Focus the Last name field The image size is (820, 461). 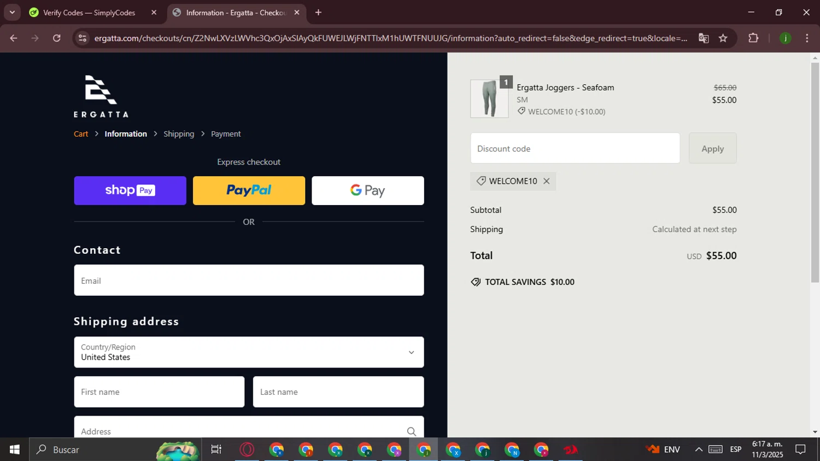338,392
